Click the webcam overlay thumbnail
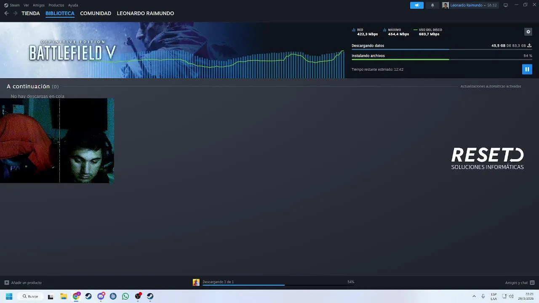Screen dimensions: 539x303 point(57,141)
